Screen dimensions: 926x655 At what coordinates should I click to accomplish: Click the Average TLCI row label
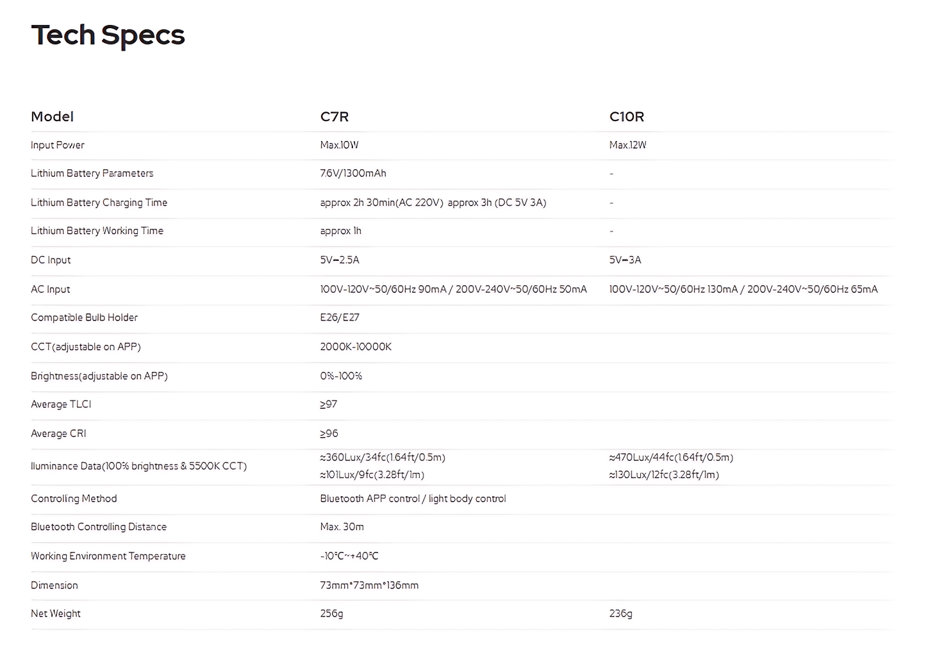click(61, 404)
